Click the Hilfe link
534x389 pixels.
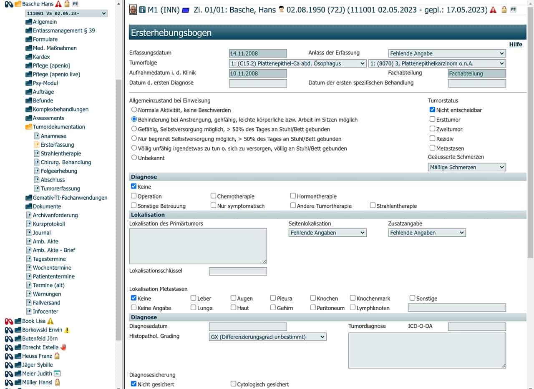point(515,44)
